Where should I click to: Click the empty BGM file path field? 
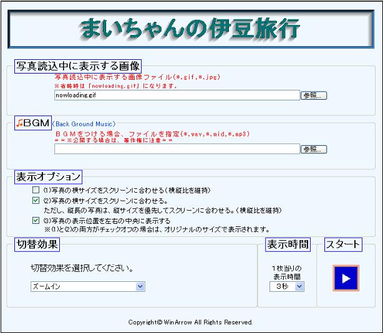(x=177, y=149)
